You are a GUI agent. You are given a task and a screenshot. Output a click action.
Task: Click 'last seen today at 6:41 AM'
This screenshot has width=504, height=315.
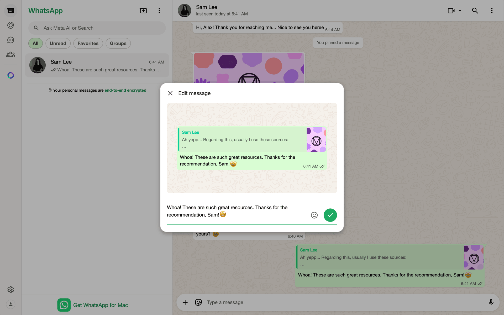click(x=222, y=14)
